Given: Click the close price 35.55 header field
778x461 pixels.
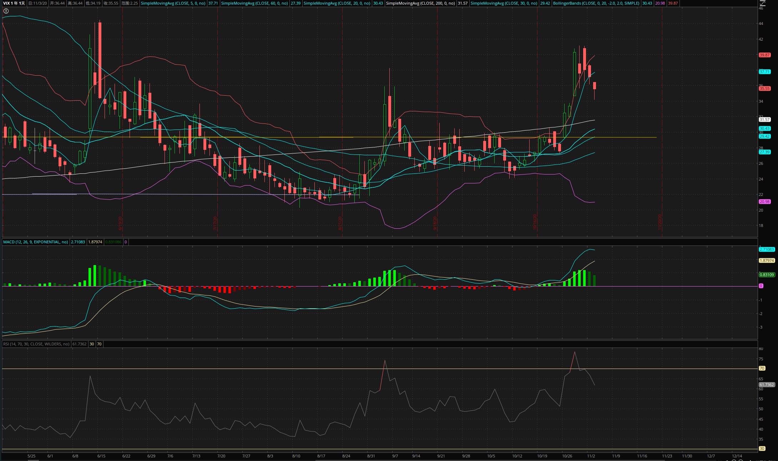Looking at the screenshot, I should click(111, 3).
